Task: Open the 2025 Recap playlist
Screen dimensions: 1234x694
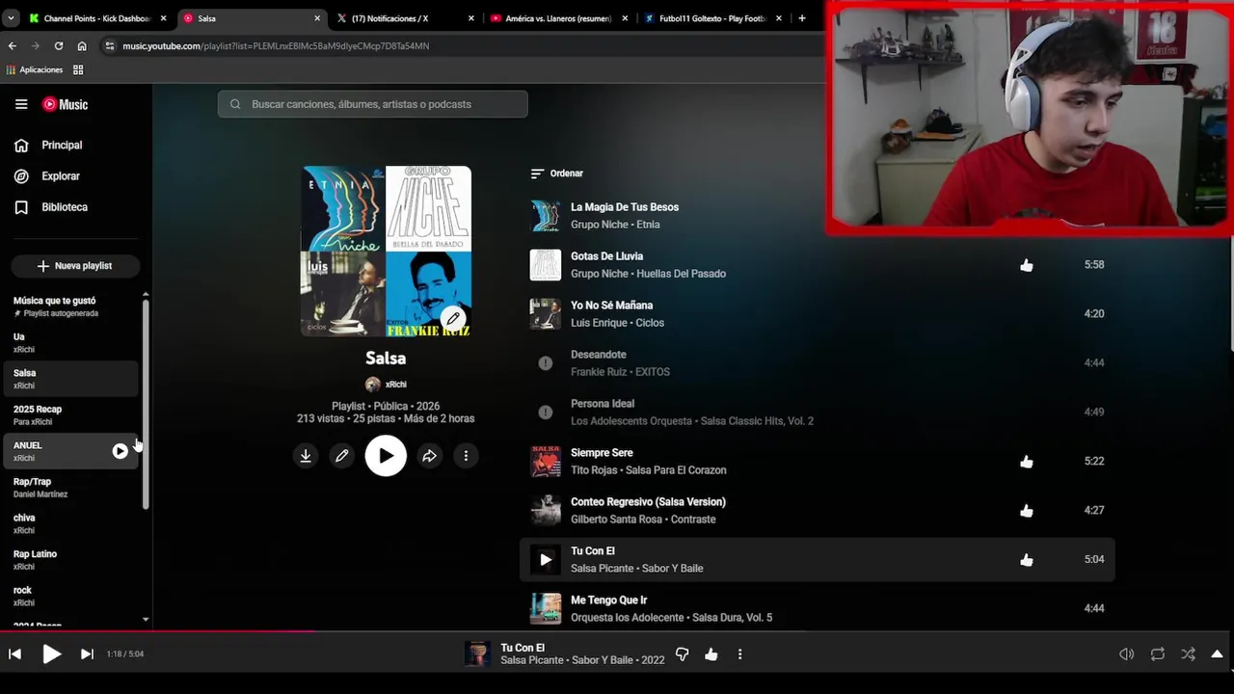Action: pyautogui.click(x=72, y=415)
